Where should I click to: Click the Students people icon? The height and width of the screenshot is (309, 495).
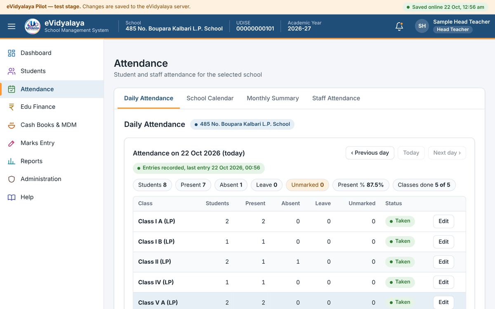click(x=12, y=71)
